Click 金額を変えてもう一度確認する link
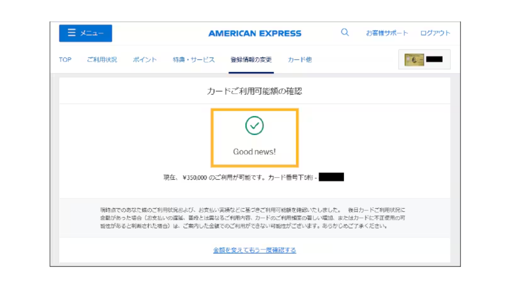Viewport: 511px width, 287px height. [x=255, y=250]
